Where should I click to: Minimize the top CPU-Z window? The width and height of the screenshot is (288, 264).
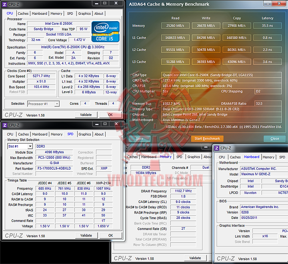coord(97,3)
